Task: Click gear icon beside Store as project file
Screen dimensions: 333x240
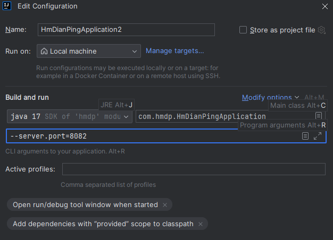Action: (321, 30)
